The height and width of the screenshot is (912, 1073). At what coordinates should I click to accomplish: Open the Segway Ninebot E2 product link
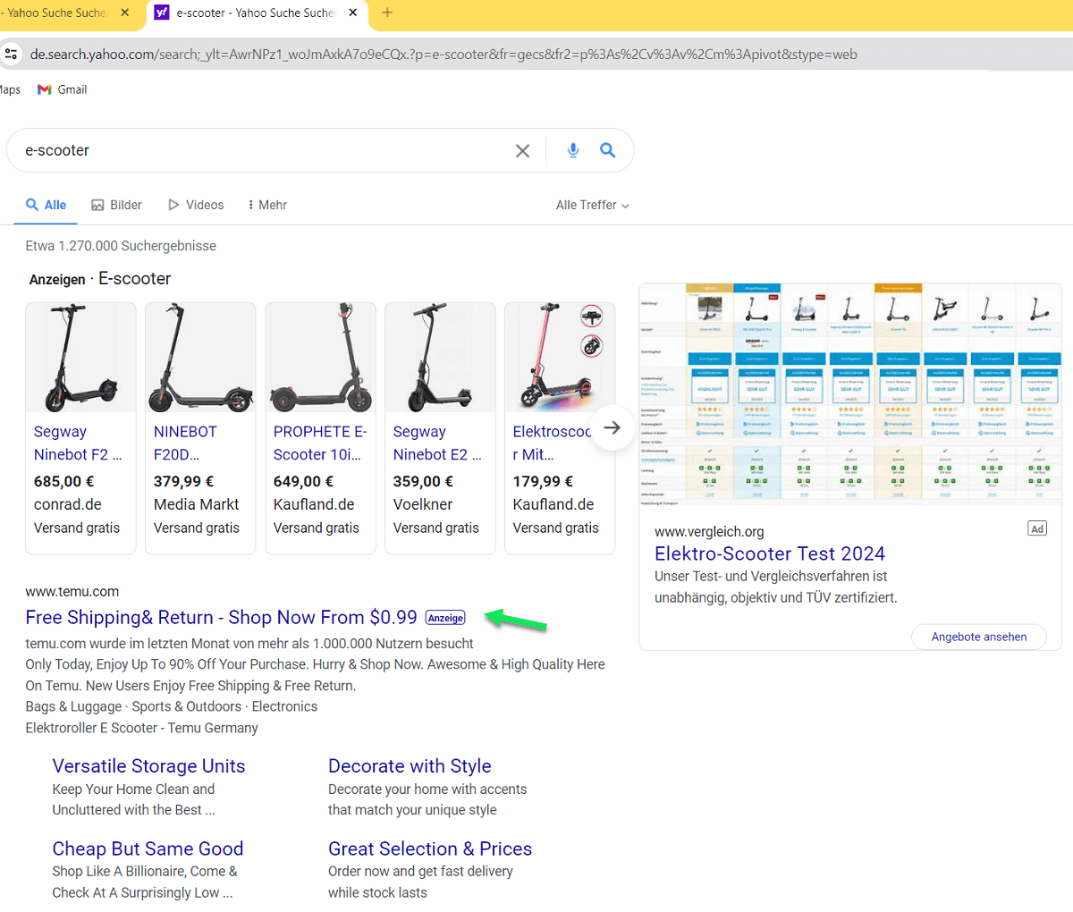click(x=437, y=443)
